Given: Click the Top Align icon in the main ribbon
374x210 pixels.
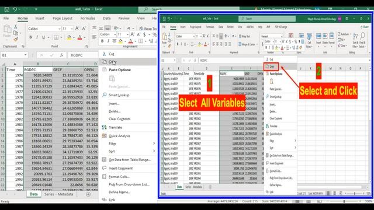Looking at the screenshot, I should pos(95,28).
